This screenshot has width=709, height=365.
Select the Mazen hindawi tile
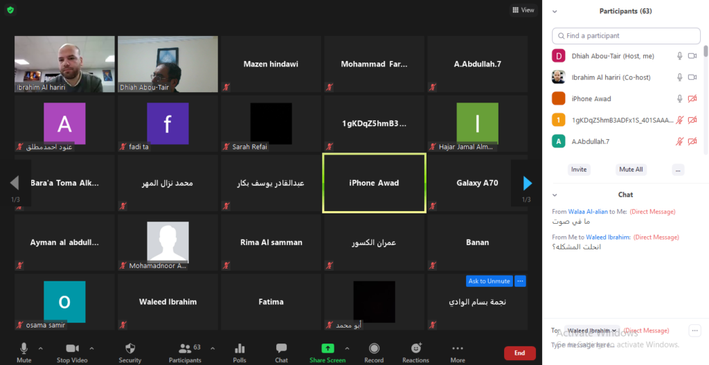point(271,64)
